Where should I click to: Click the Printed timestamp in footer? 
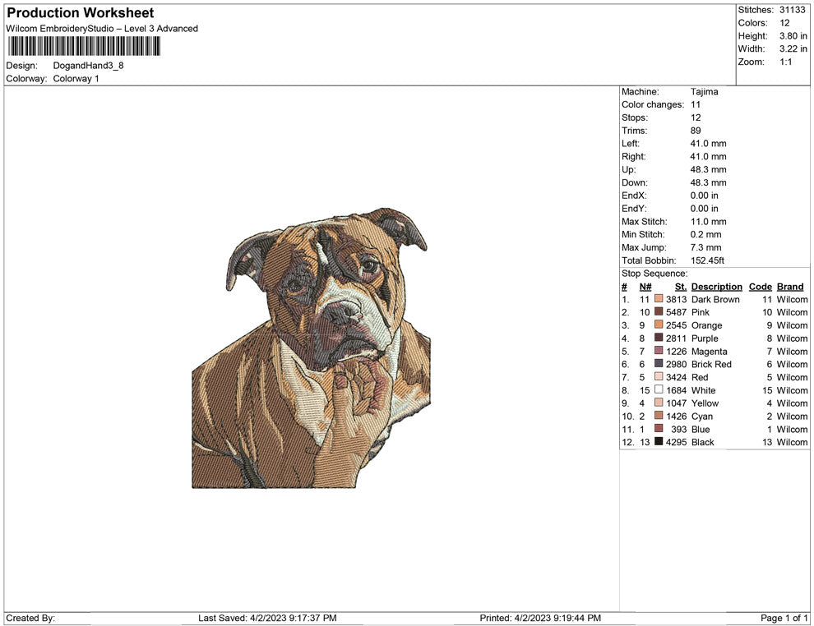point(540,618)
